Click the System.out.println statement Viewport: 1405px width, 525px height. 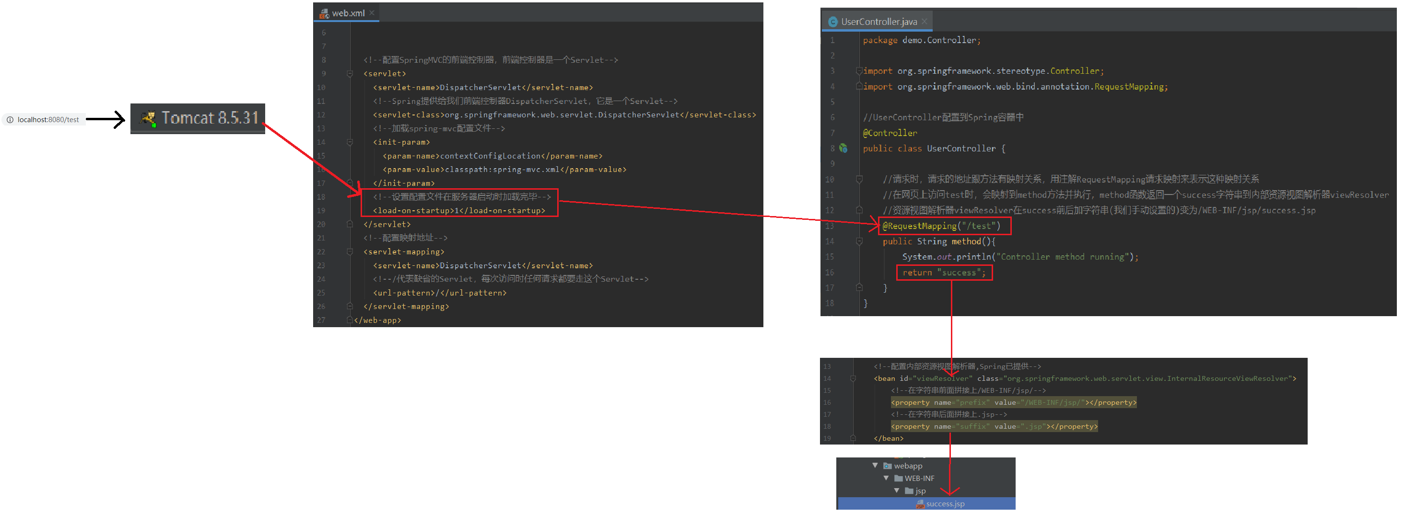1020,257
